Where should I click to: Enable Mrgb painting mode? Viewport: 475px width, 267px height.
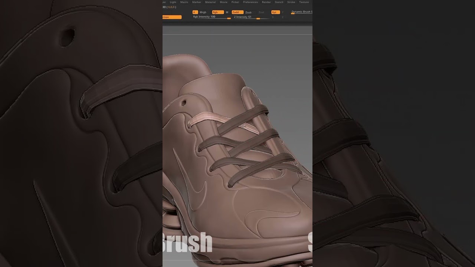(203, 12)
